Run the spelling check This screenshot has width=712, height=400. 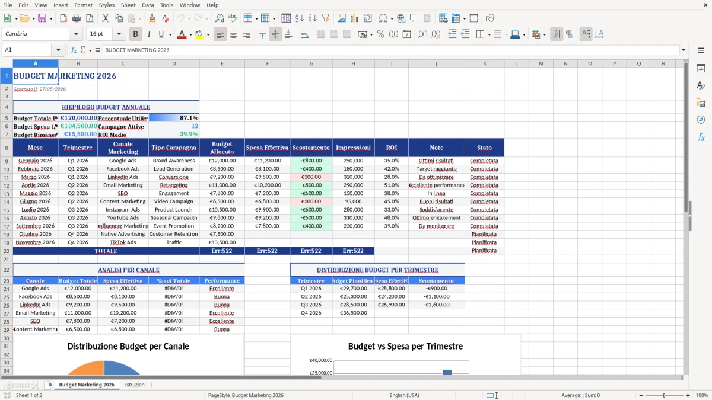233,18
